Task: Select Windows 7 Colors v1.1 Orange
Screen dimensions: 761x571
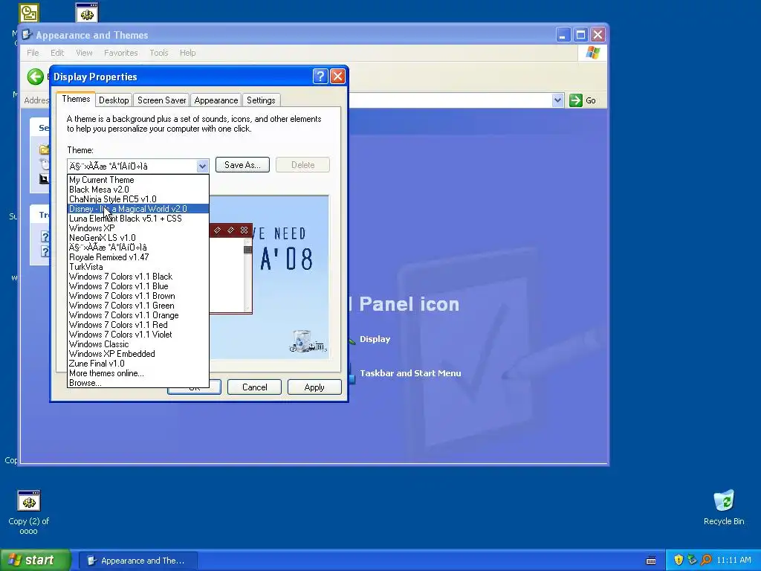Action: pos(137,315)
